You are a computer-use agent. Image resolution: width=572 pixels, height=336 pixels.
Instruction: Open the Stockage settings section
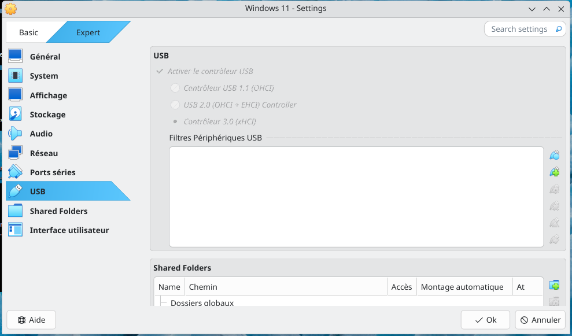(x=47, y=115)
